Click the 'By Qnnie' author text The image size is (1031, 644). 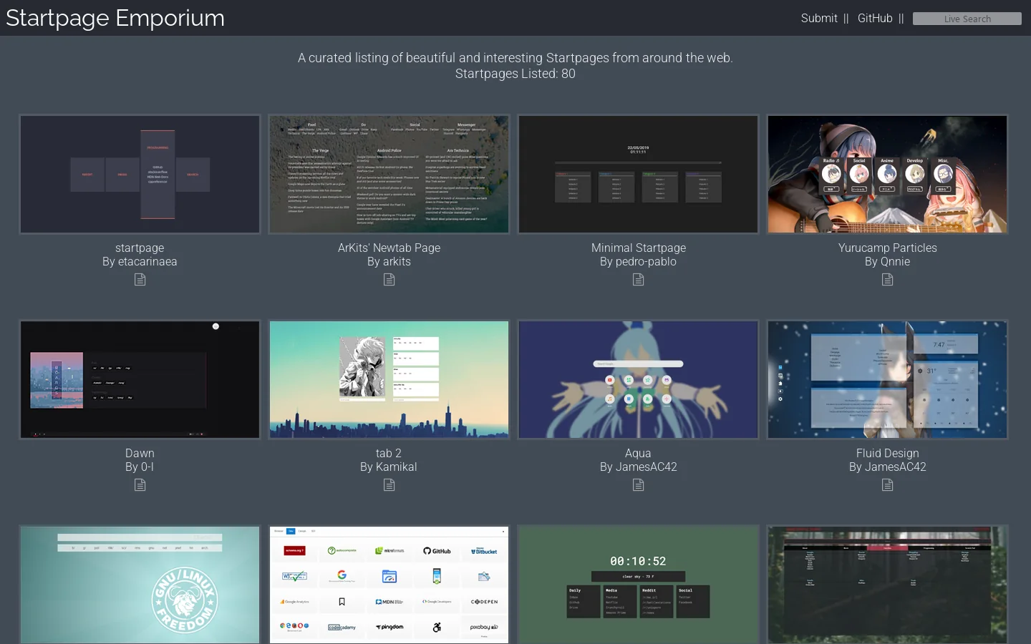[888, 261]
